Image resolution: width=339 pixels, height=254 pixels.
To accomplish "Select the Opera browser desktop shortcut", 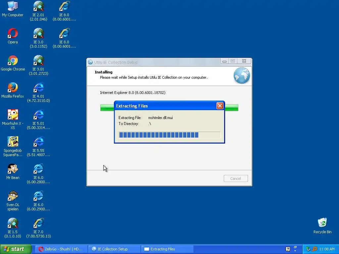I will tap(13, 36).
